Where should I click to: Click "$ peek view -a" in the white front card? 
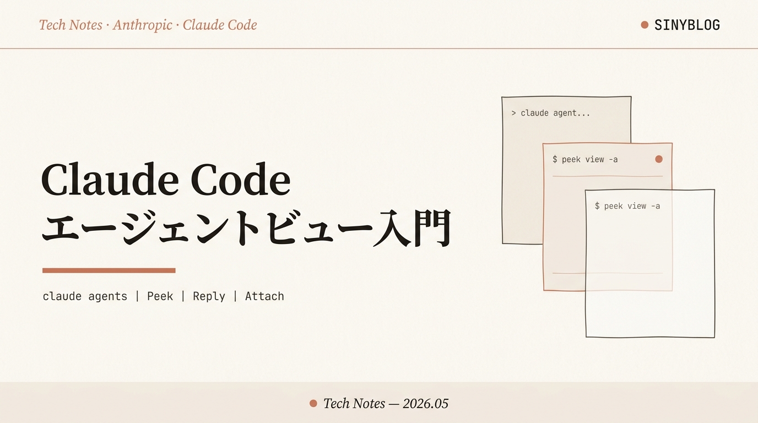click(x=627, y=206)
